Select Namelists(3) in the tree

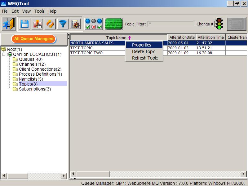coord(31,79)
